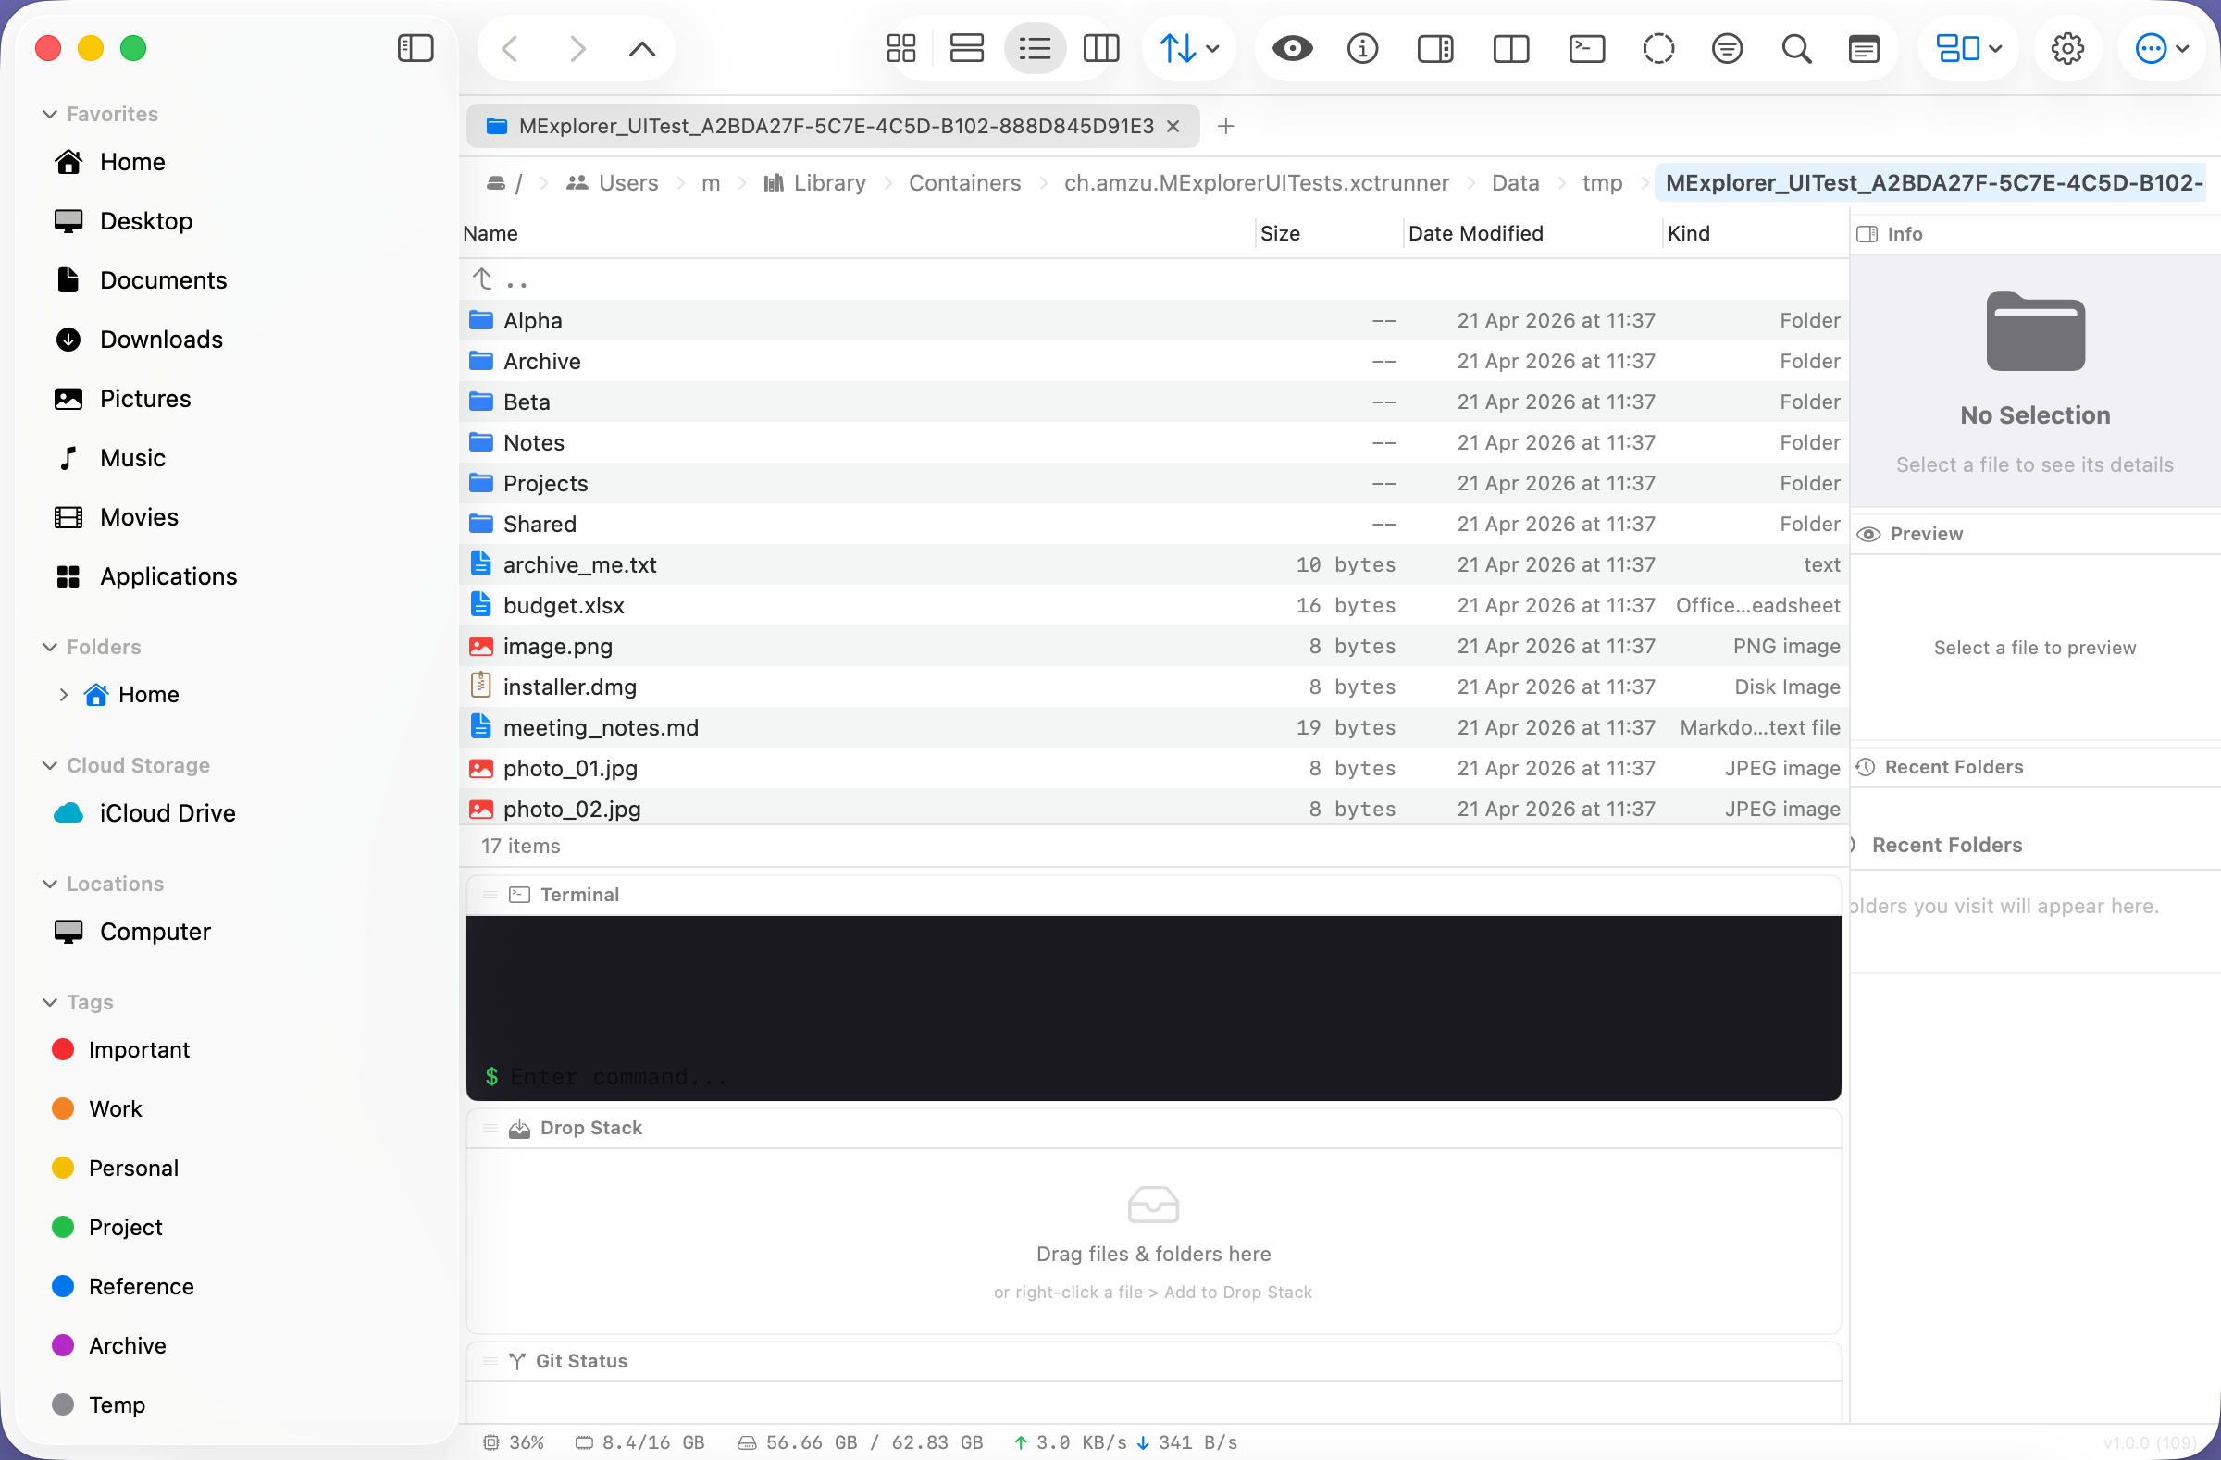Jump to Containers in the breadcrumb
The height and width of the screenshot is (1460, 2221).
[965, 183]
